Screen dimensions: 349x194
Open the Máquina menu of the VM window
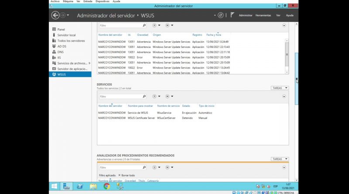[68, 1]
